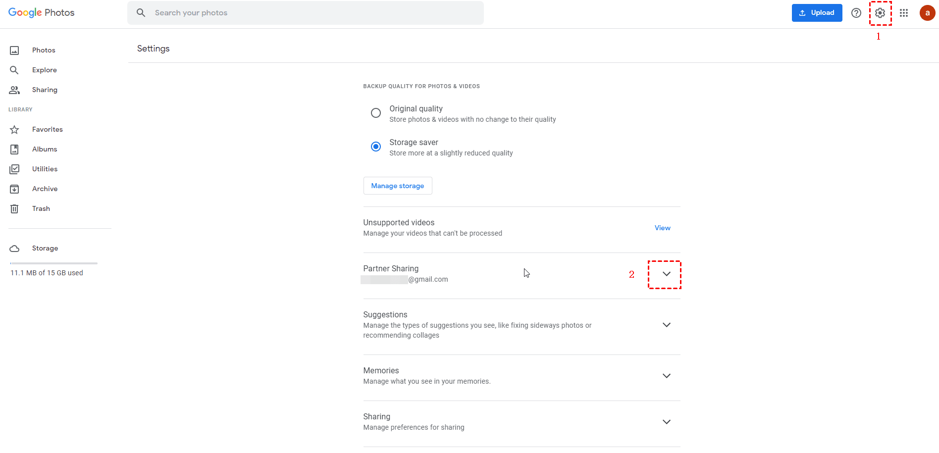Viewport: 939px width, 453px height.
Task: Expand the Suggestions section
Action: 666,325
